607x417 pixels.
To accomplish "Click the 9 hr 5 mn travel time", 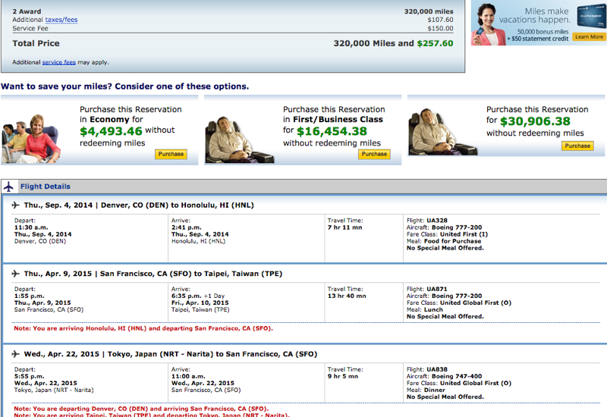I will point(343,376).
